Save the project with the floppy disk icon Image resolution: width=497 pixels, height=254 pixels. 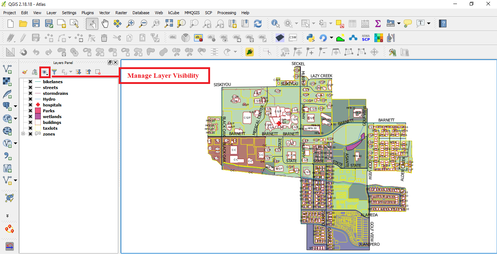tap(36, 24)
